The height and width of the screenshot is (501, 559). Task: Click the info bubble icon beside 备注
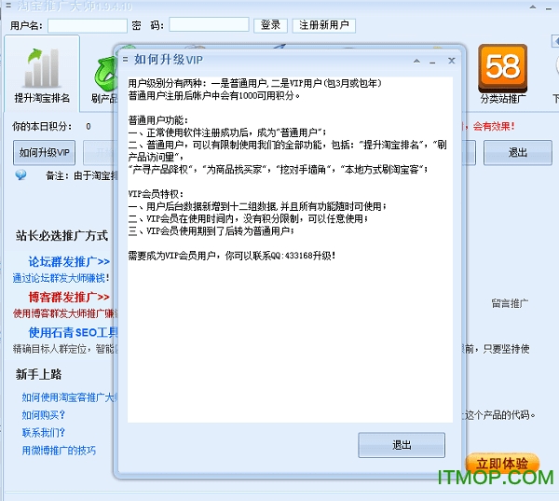click(x=20, y=175)
